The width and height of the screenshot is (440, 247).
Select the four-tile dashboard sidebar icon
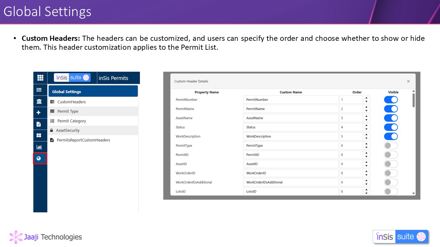click(39, 136)
